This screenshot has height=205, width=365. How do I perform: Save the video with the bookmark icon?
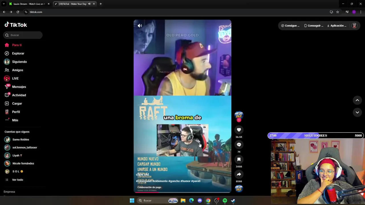coord(239,159)
